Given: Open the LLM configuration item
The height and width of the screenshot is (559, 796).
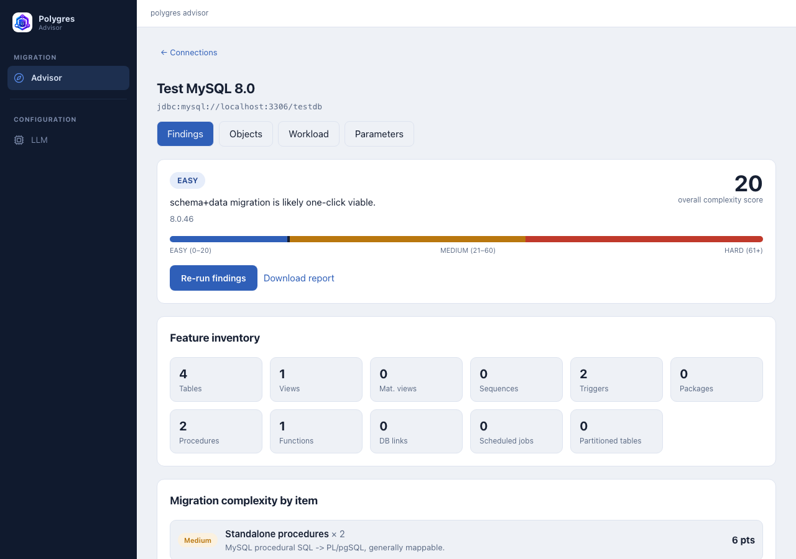Looking at the screenshot, I should [x=68, y=140].
